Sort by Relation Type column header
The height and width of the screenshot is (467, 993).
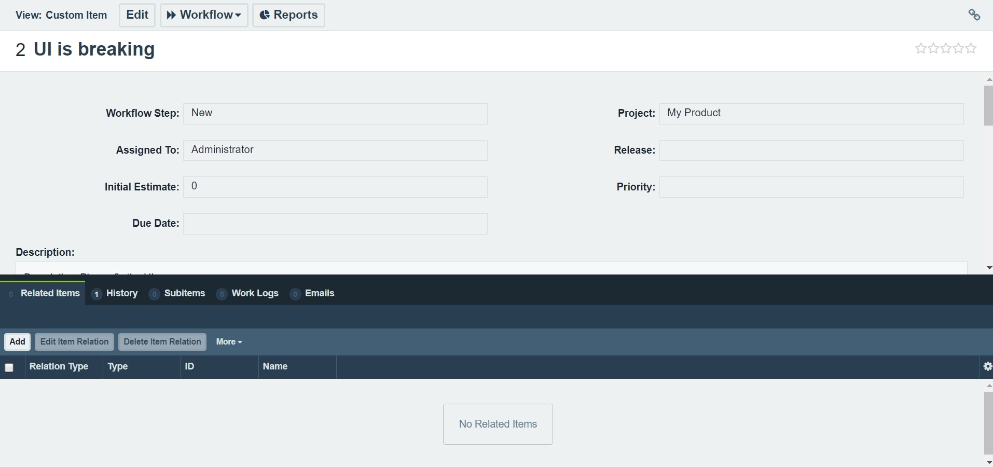pos(64,366)
